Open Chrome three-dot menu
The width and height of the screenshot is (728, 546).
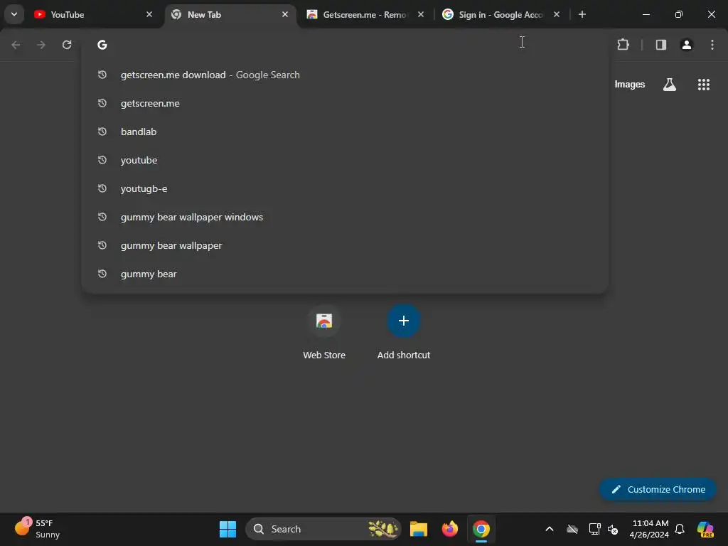(712, 45)
